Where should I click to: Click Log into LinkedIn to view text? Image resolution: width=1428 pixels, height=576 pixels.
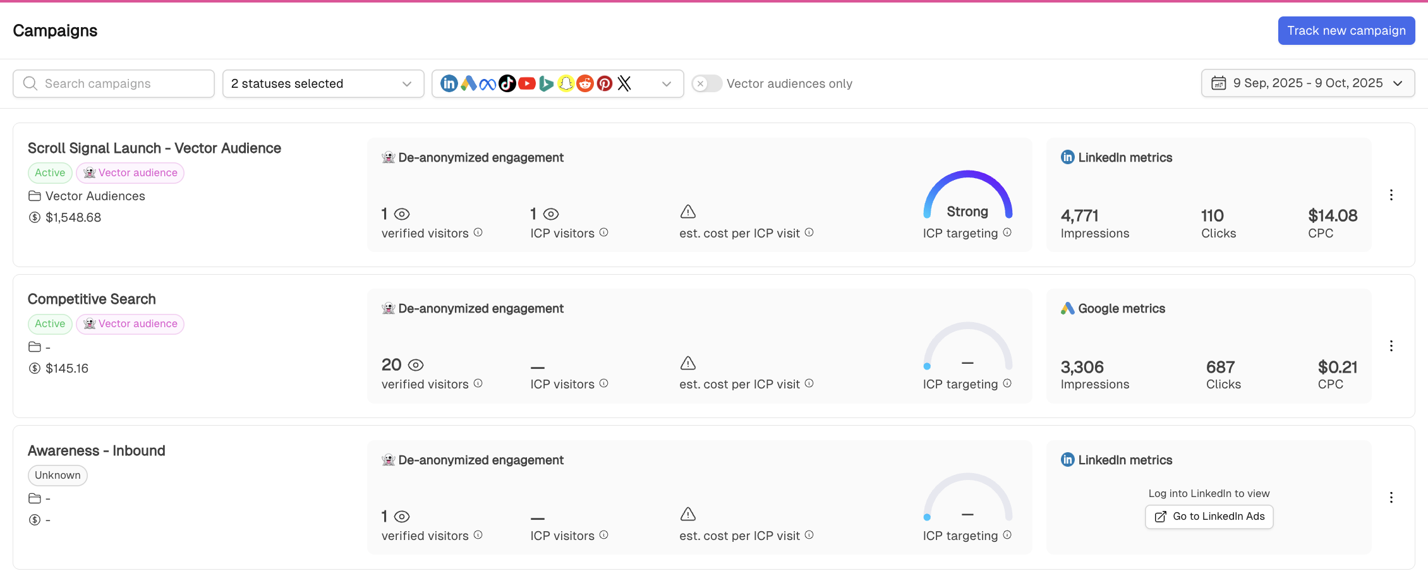1209,493
